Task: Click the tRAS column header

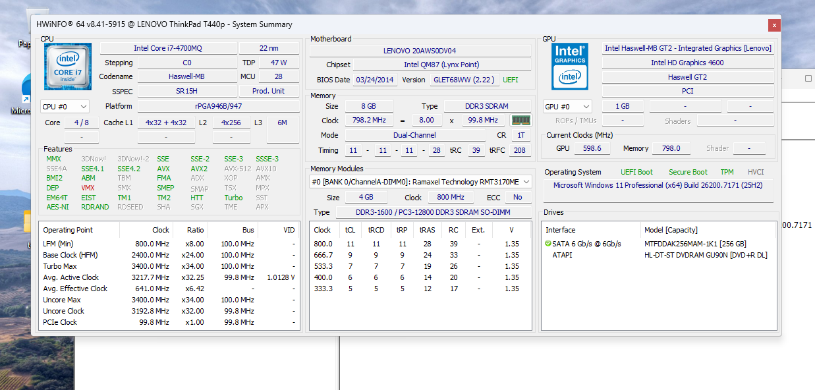Action: click(x=428, y=230)
